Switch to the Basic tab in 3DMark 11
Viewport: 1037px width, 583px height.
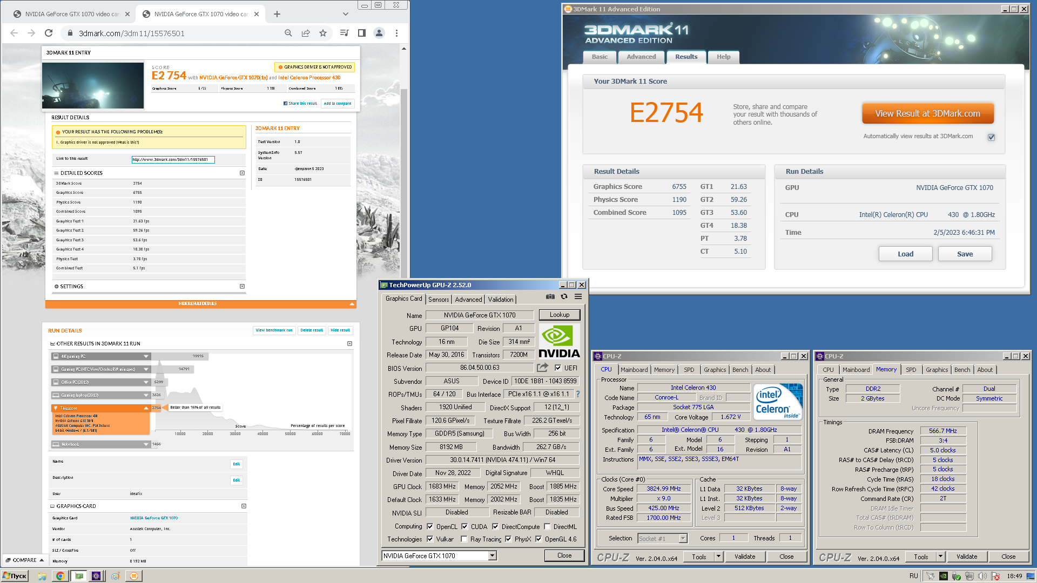point(600,57)
